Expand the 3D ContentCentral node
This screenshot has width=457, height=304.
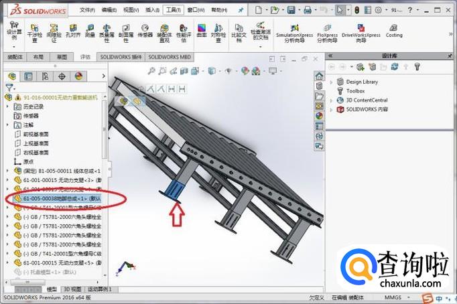[x=331, y=100]
